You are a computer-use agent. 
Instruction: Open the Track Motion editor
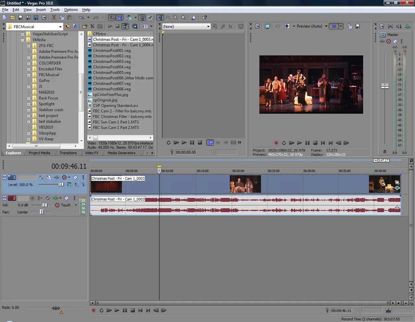pos(49,178)
